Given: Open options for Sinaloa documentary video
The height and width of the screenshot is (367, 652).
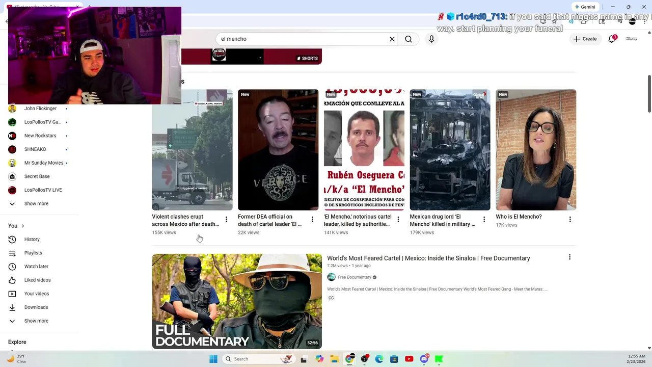Looking at the screenshot, I should [569, 257].
